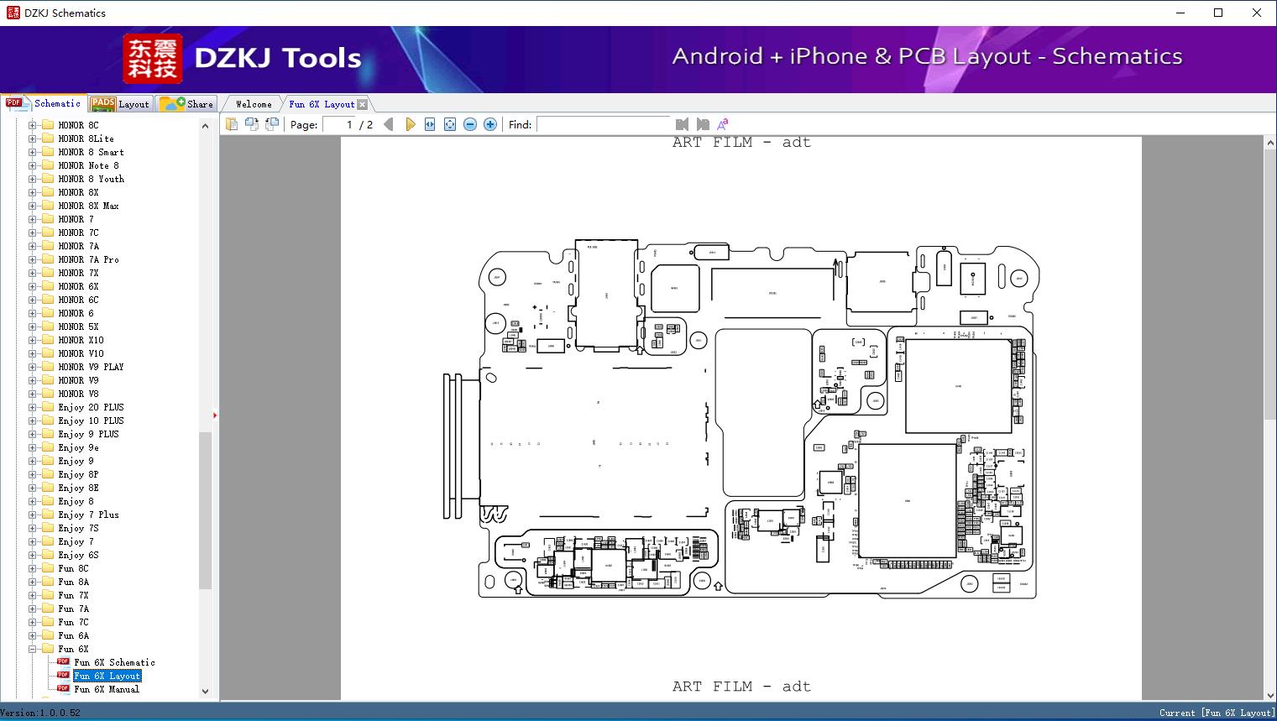Click into the Find text box
This screenshot has height=721, width=1277.
coord(603,124)
